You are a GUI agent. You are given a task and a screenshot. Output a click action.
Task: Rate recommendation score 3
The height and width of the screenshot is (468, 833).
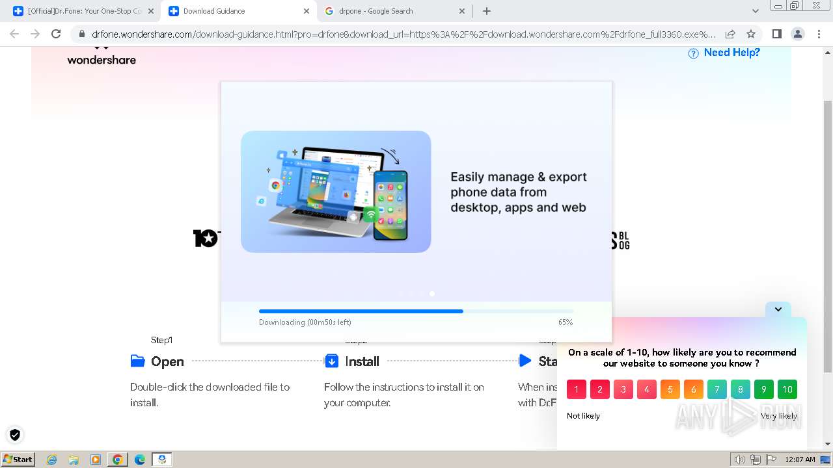pos(623,389)
